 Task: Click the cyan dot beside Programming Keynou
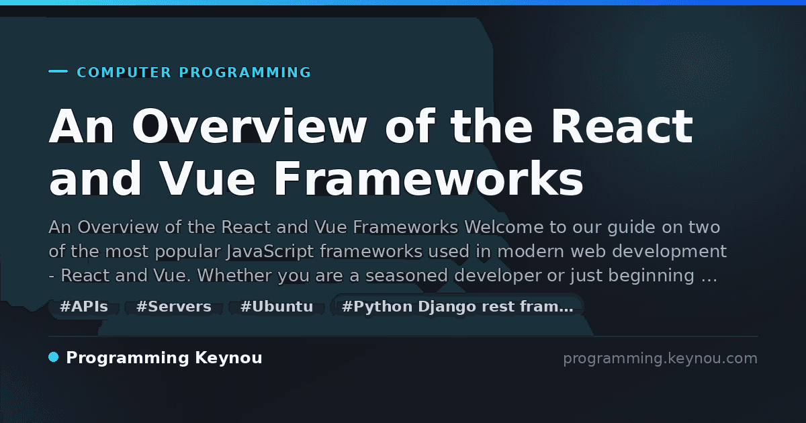pyautogui.click(x=54, y=357)
